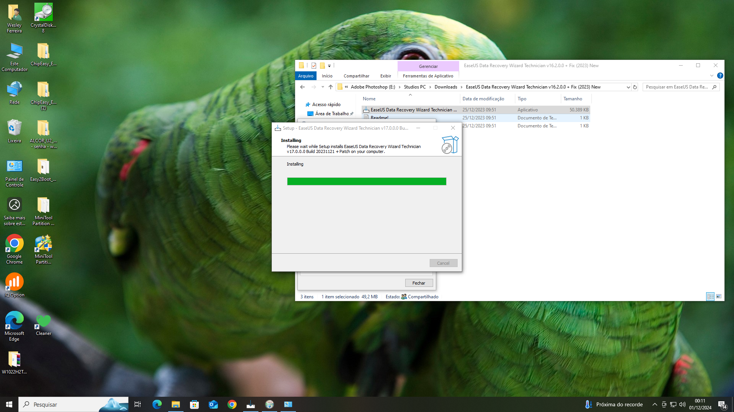Screen dimensions: 734x412
Task: Click the green installation progress bar
Action: click(x=367, y=182)
